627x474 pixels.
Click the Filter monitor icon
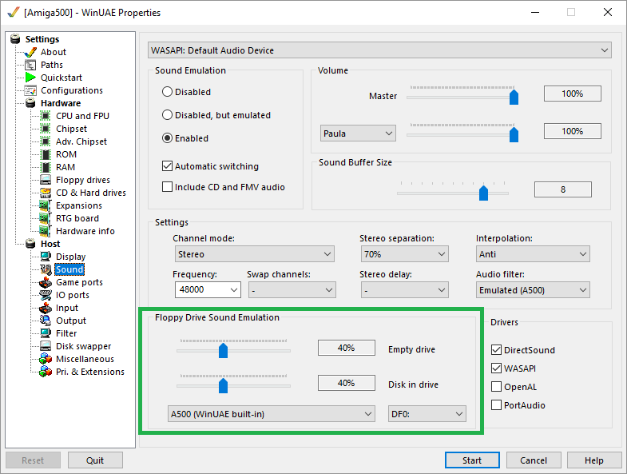(x=46, y=333)
